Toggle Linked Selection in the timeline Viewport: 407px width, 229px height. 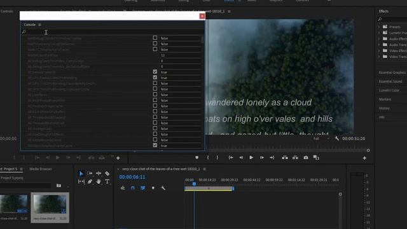click(142, 188)
